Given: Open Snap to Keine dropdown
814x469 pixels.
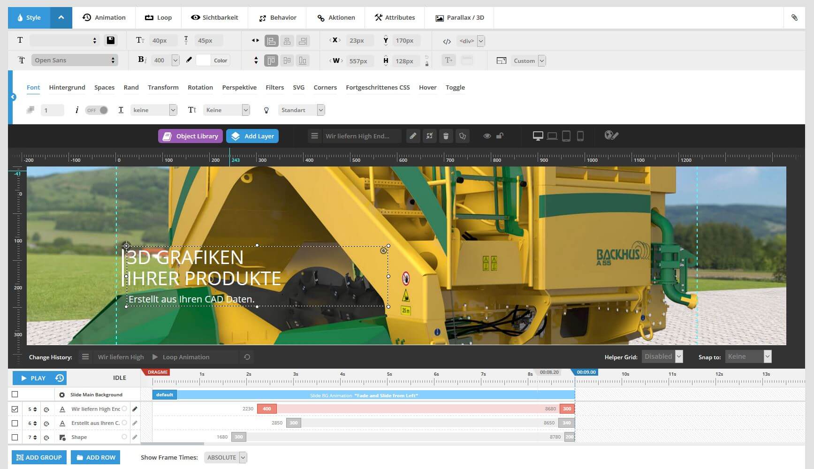Looking at the screenshot, I should (x=748, y=356).
